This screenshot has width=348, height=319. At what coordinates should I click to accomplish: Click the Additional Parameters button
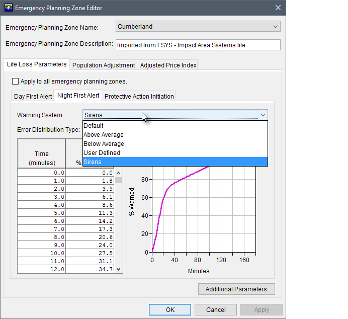click(236, 289)
